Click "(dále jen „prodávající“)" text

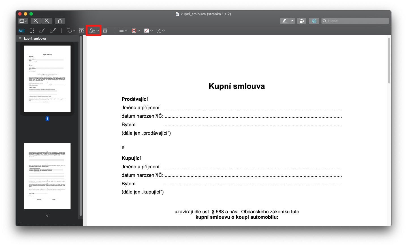pos(146,133)
